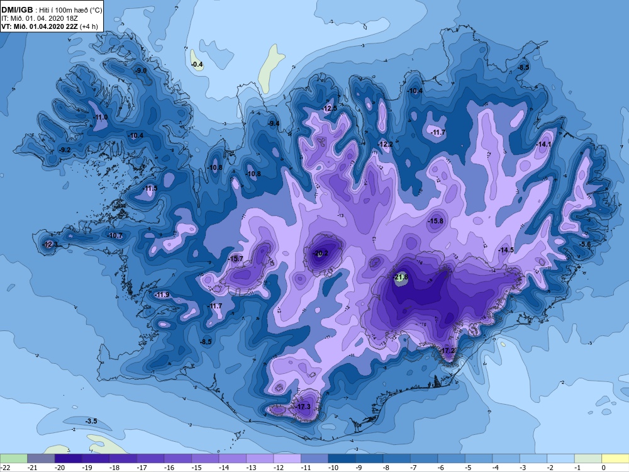Screen dimensions: 629x472
Task: Select the -17.3 label near south coast
Action: click(x=303, y=407)
